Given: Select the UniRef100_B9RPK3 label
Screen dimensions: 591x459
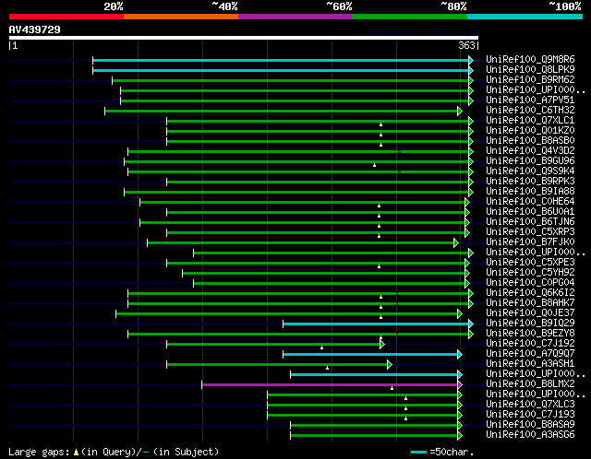Looking at the screenshot, I should point(530,181).
